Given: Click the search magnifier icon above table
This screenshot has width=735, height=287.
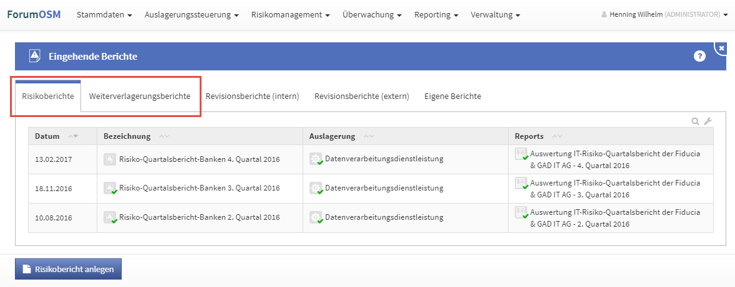Looking at the screenshot, I should point(695,121).
